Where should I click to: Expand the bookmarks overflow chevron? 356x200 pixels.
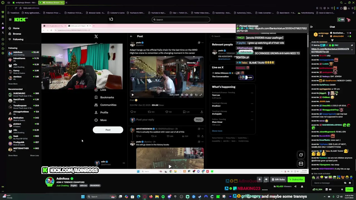click(354, 13)
